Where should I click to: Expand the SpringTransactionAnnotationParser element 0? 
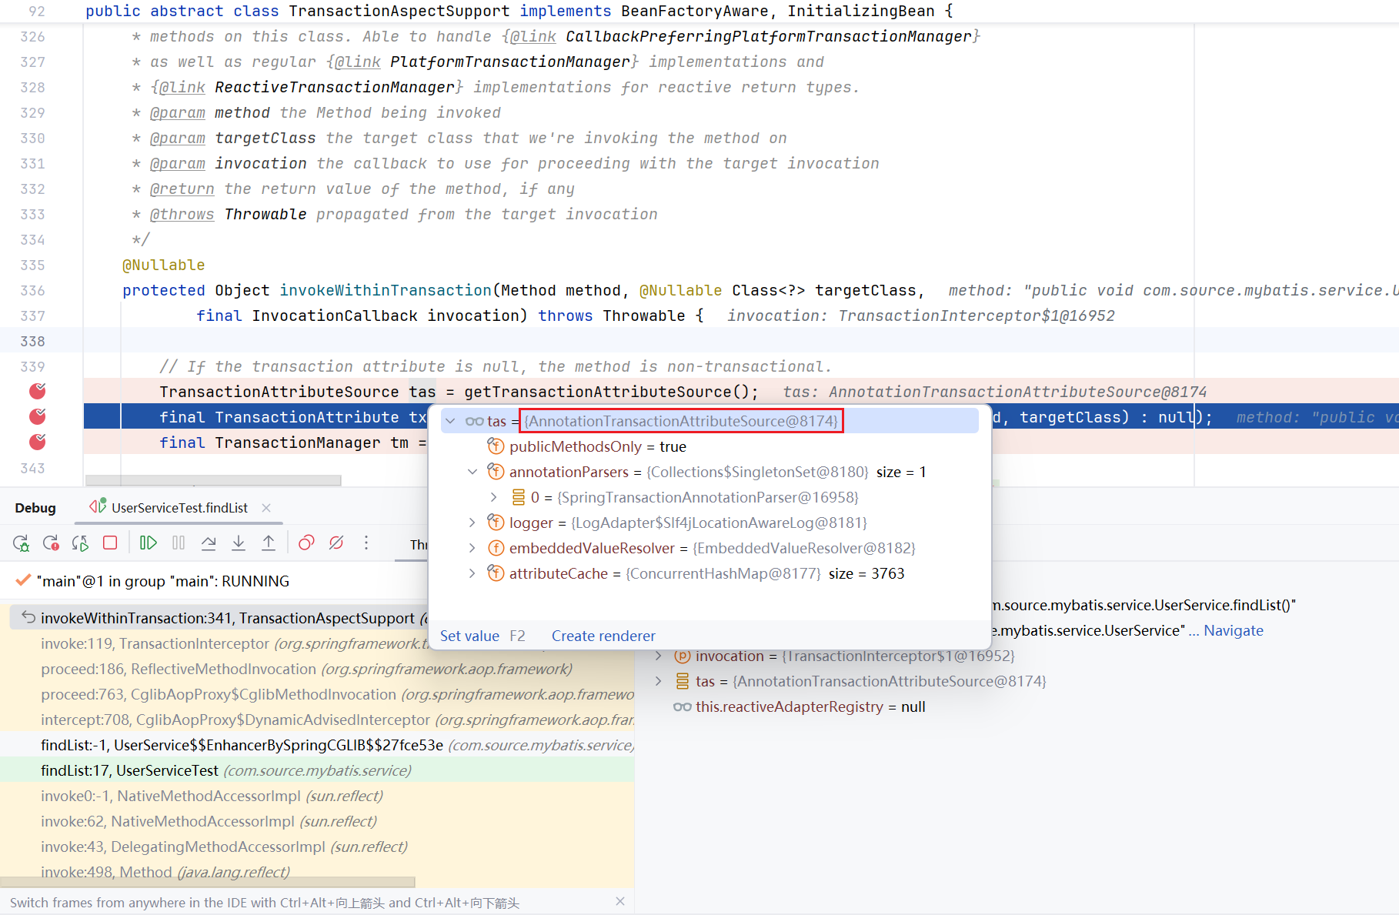(x=494, y=497)
